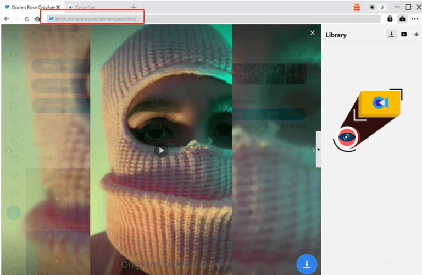Click the gift box icon in title bar
Viewport: 422px width, 275px height.
point(357,7)
